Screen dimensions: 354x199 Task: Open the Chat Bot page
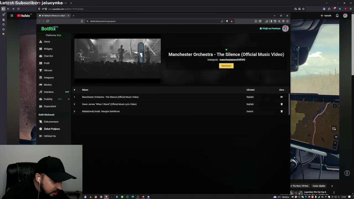point(48,56)
